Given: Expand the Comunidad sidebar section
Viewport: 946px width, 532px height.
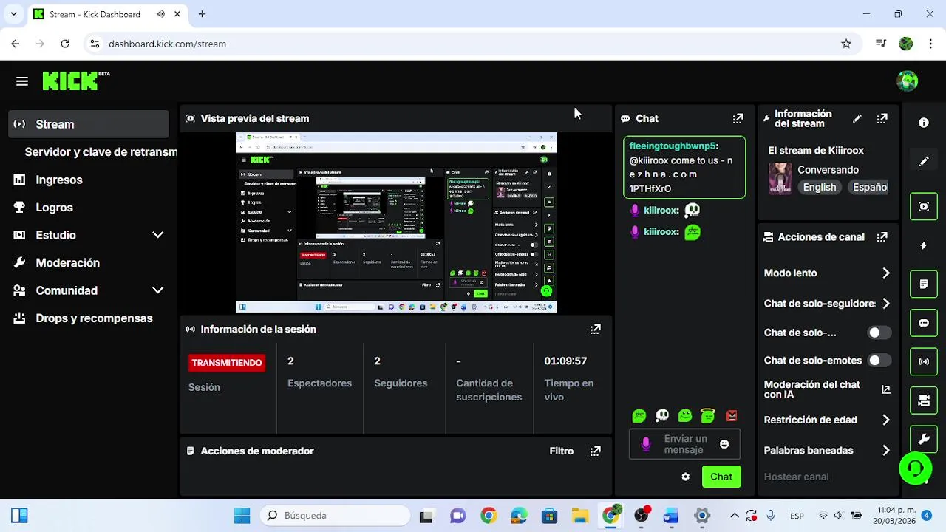Looking at the screenshot, I should click(x=157, y=290).
